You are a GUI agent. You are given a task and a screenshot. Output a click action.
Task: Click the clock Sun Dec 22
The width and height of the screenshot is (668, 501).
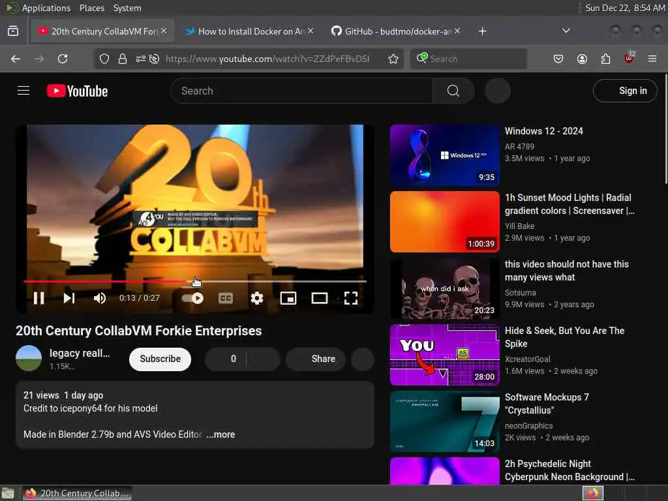tap(624, 8)
